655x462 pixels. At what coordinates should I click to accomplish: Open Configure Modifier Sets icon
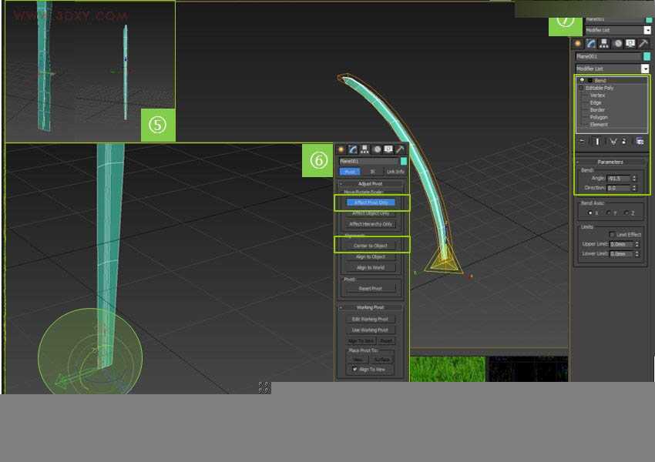click(640, 142)
